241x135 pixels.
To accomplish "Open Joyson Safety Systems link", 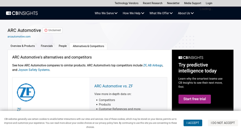I will click(x=34, y=70).
